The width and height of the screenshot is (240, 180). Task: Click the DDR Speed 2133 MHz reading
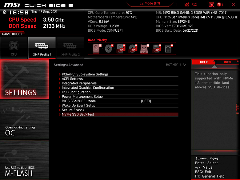(x=37, y=26)
